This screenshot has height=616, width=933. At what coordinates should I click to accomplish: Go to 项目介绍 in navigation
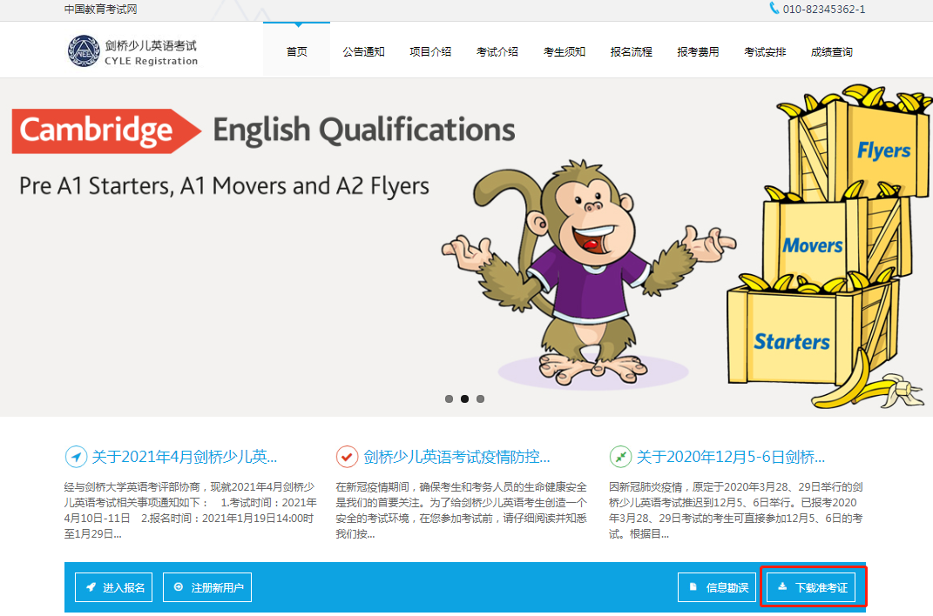(x=430, y=51)
